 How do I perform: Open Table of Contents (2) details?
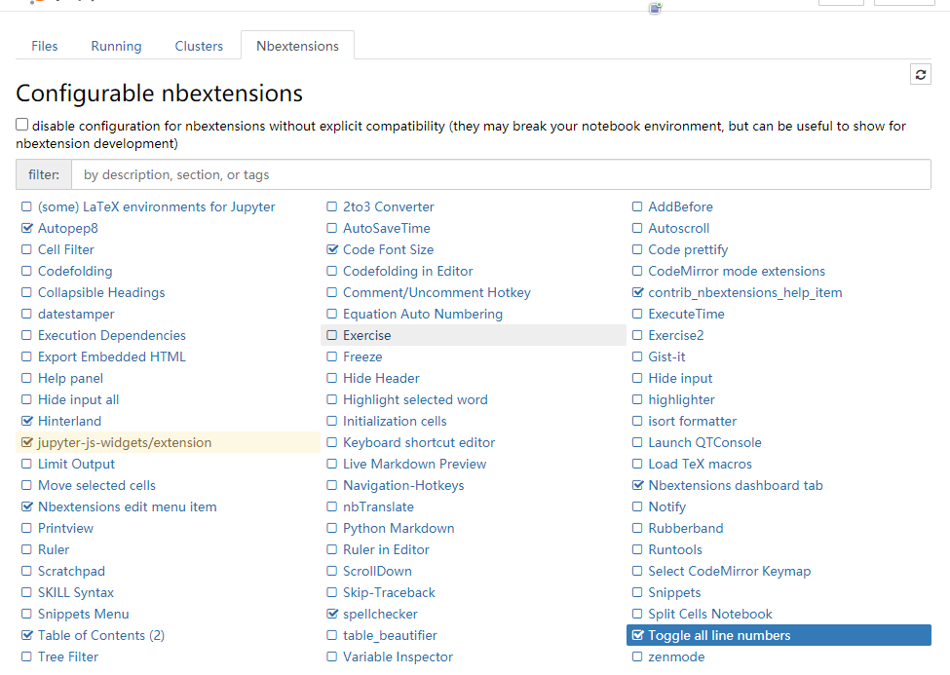101,636
